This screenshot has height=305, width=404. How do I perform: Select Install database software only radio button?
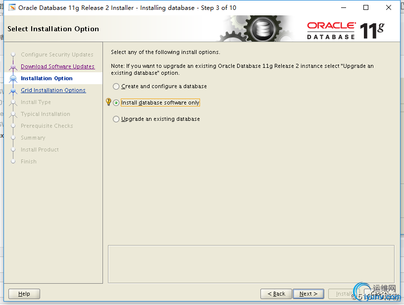pos(116,103)
